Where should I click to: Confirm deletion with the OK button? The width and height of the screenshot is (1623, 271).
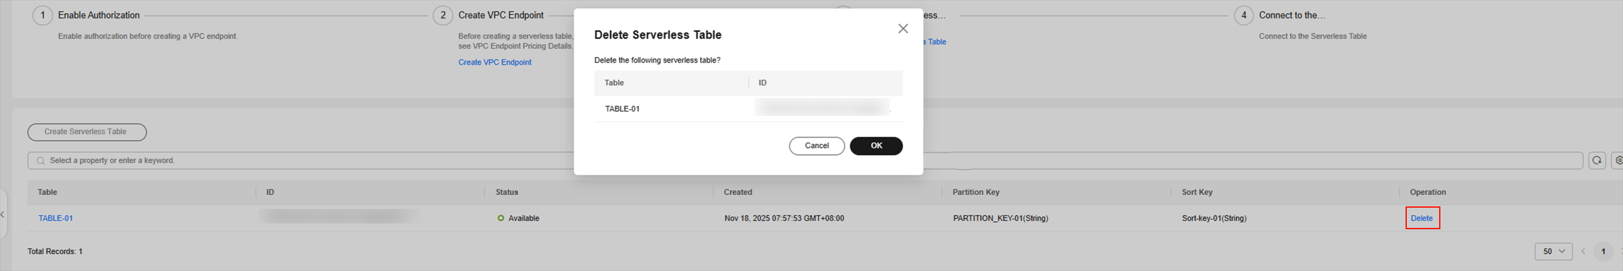(876, 146)
